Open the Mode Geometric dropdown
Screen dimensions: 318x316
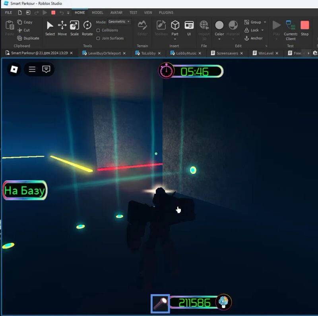[119, 22]
